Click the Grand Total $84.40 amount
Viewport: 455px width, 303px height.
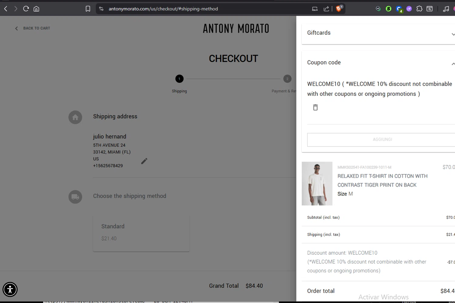tap(254, 286)
